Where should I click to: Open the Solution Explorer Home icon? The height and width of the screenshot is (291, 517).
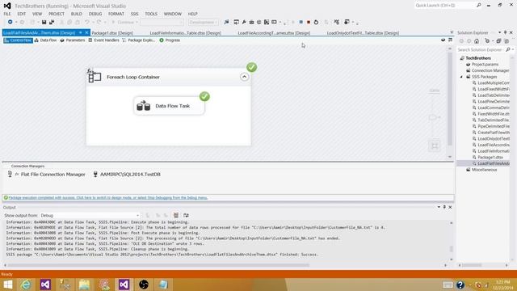[477, 41]
